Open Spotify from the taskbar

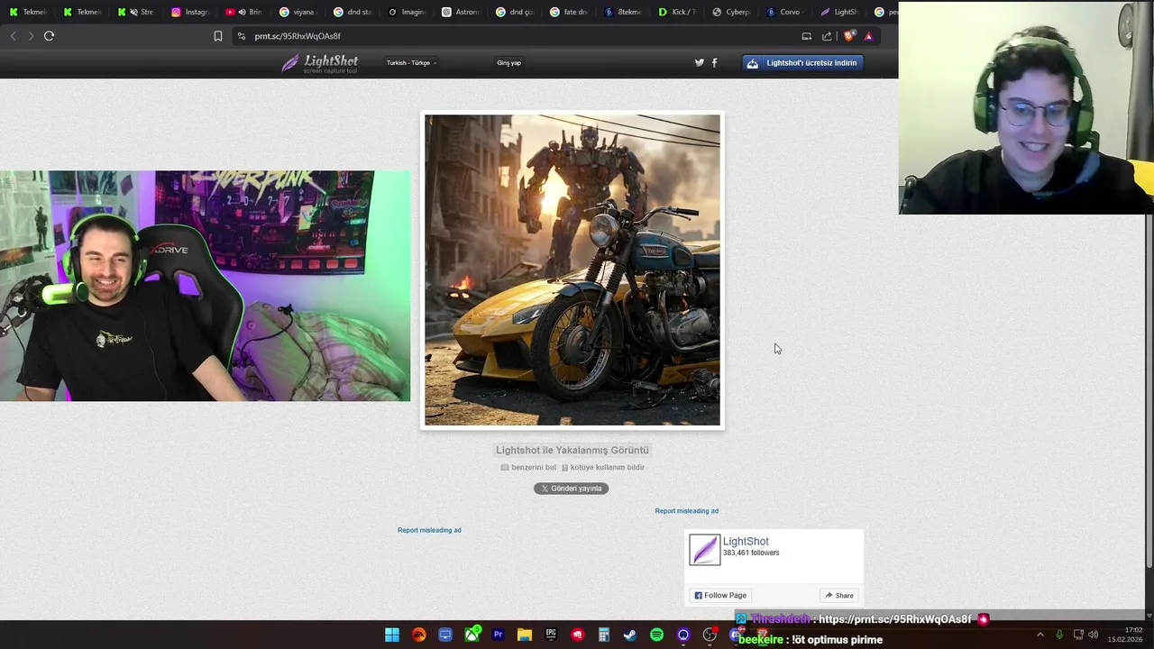(656, 635)
